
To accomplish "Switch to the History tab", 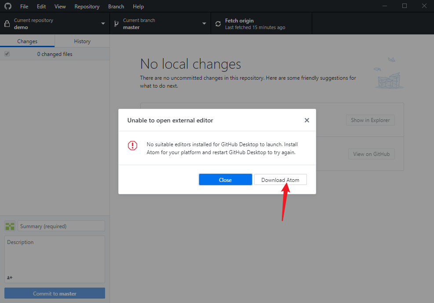I will (82, 41).
